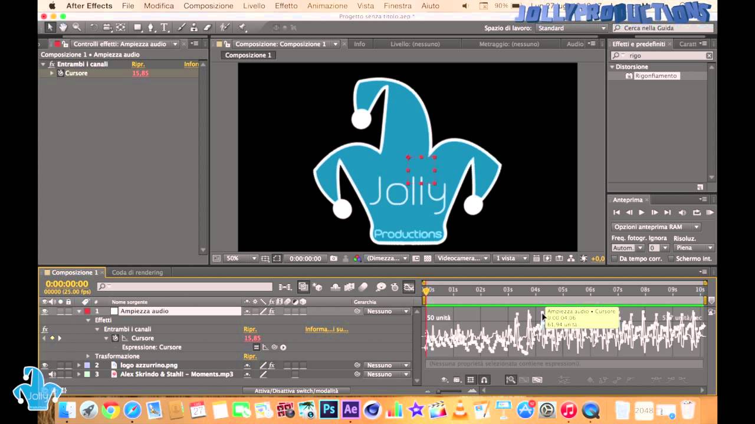The height and width of the screenshot is (424, 755).
Task: Open the 50% magnification dropdown
Action: (x=241, y=259)
